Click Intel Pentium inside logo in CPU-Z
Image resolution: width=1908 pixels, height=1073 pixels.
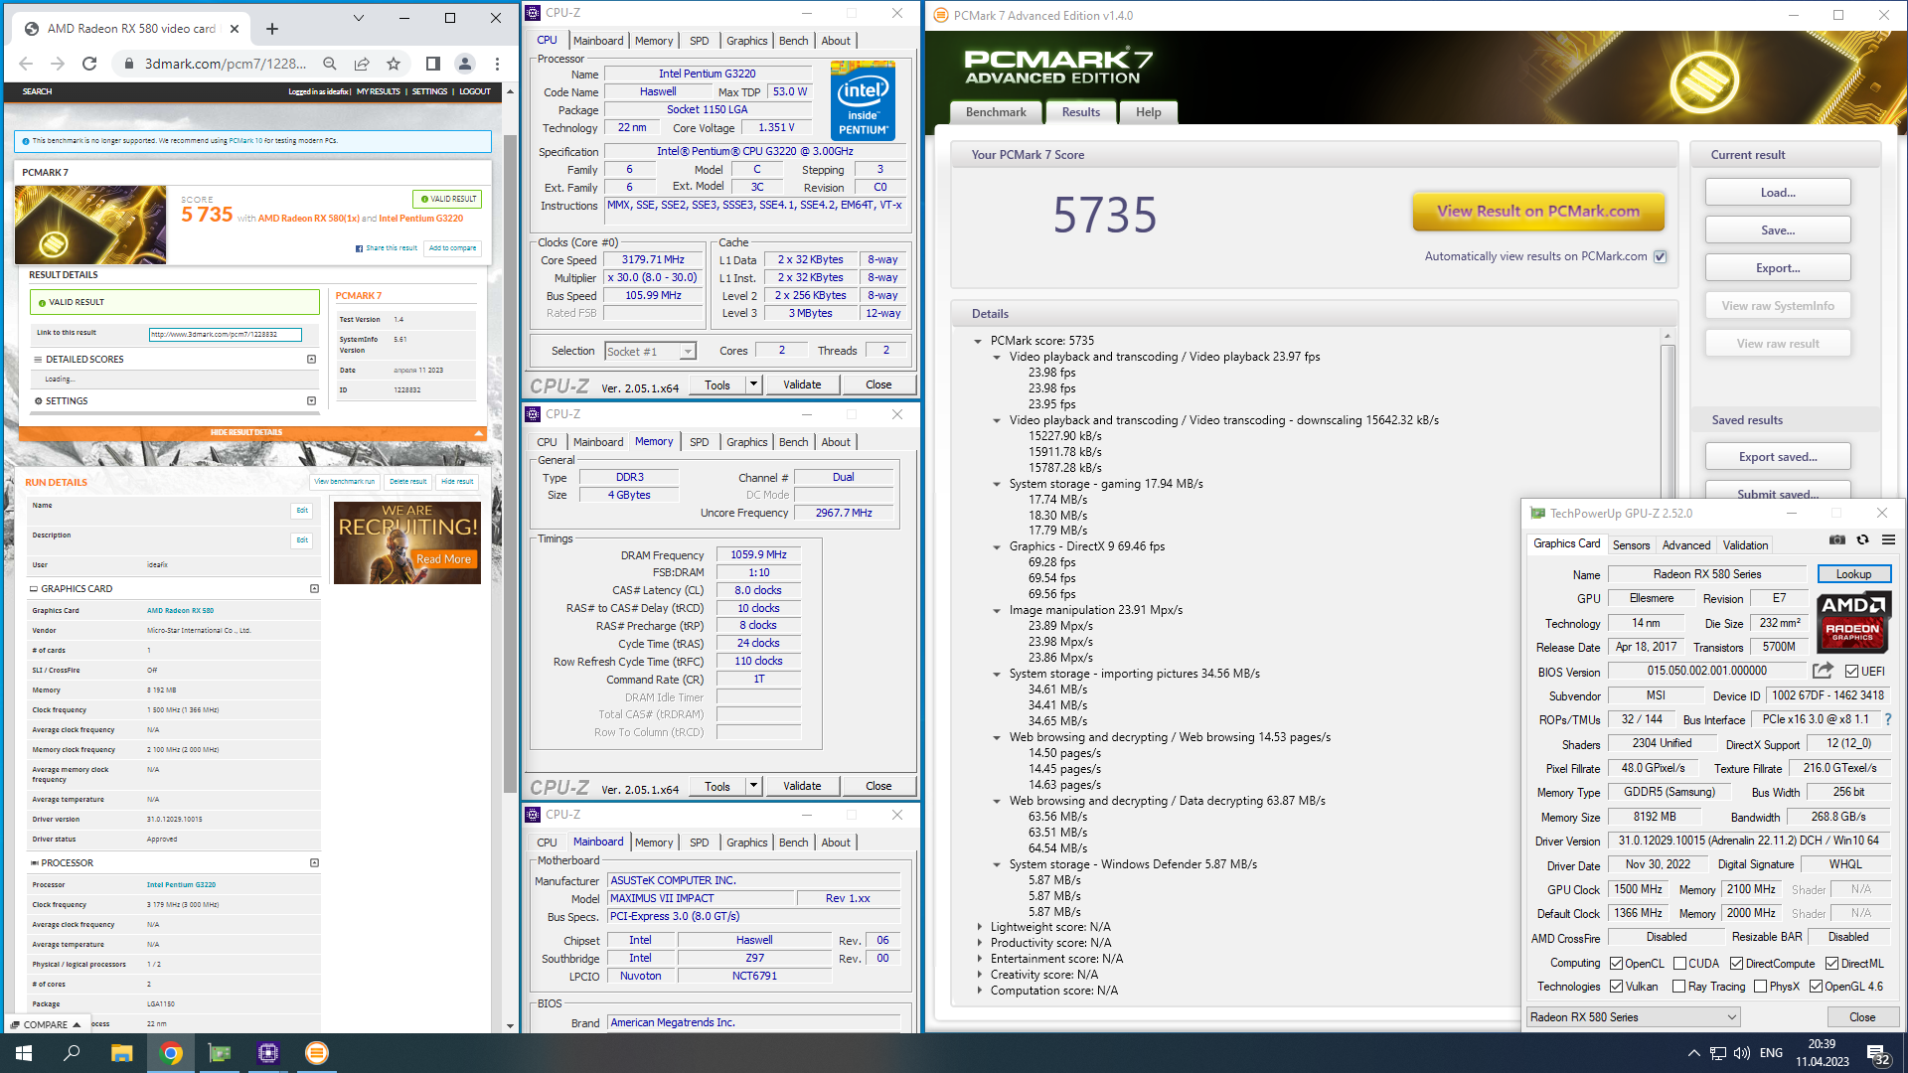click(863, 100)
